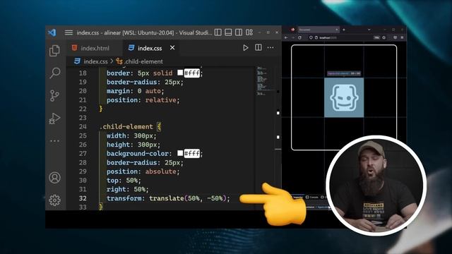Screen dimensions: 452x254
Task: Open the Search view in activity bar
Action: pyautogui.click(x=54, y=73)
